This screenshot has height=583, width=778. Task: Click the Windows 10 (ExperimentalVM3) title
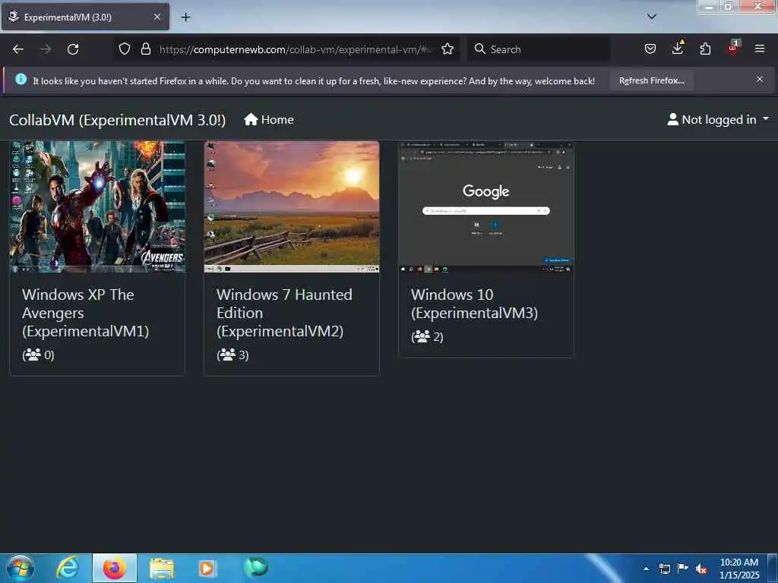tap(474, 304)
